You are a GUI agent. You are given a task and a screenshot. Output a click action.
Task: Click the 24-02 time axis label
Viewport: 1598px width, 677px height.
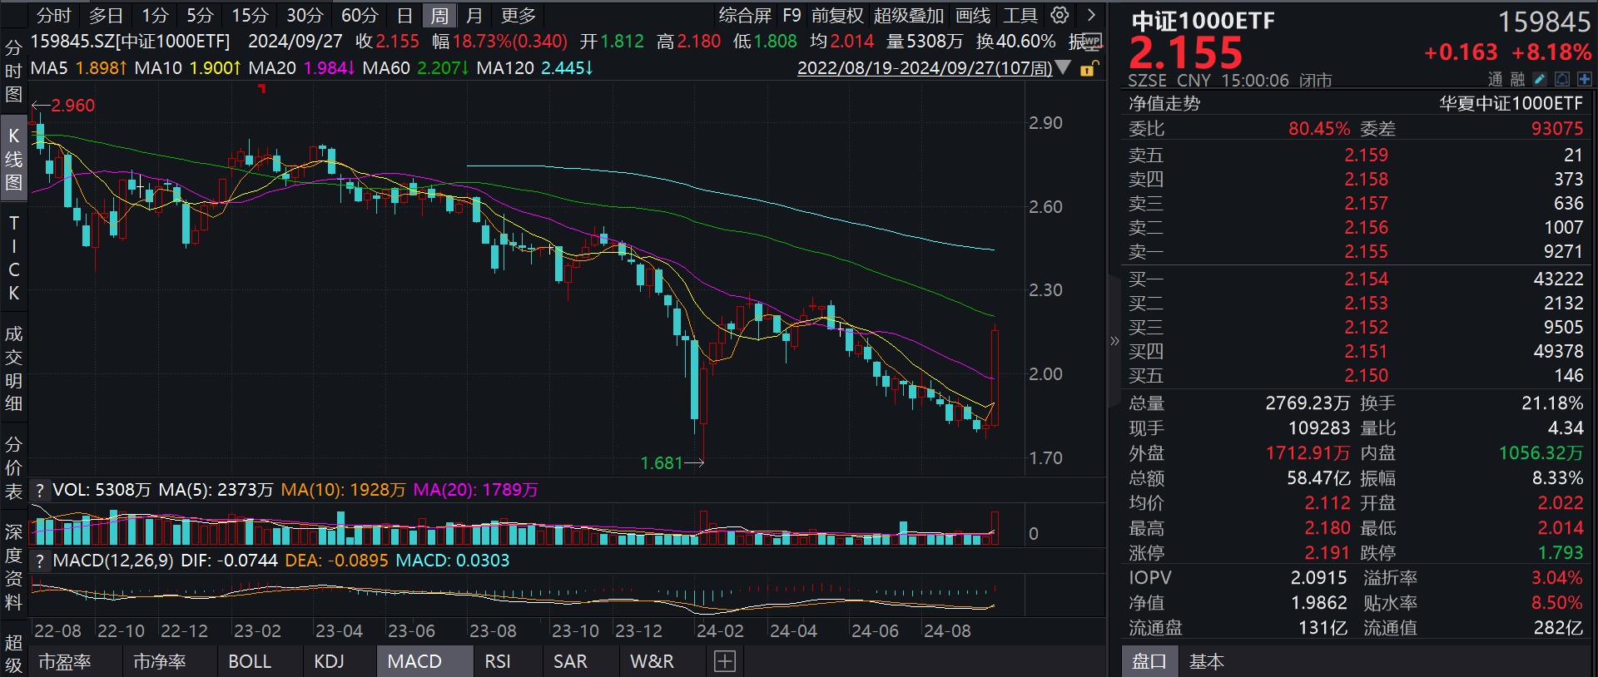coord(721,631)
